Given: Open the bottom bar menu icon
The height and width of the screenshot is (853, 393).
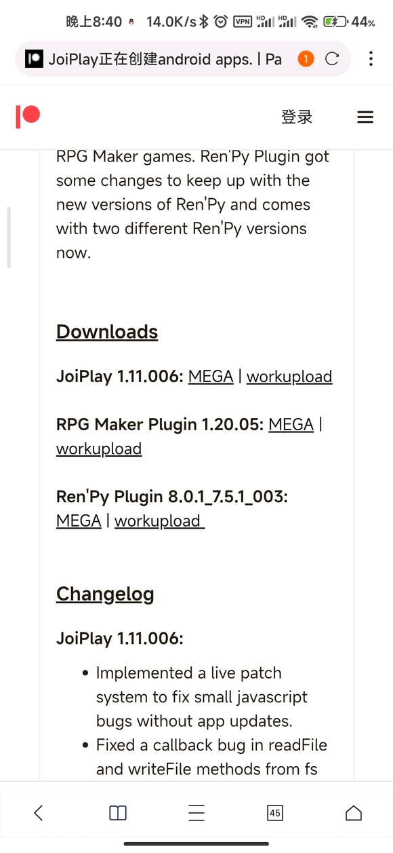Looking at the screenshot, I should 196,812.
